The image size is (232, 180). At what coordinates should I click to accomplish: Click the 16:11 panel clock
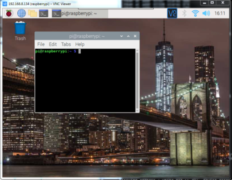pyautogui.click(x=220, y=13)
